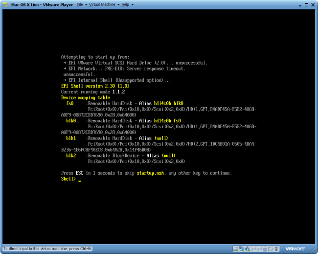The width and height of the screenshot is (318, 254).
Task: Expand the Help menu dropdown arrow
Action: (x=133, y=4)
